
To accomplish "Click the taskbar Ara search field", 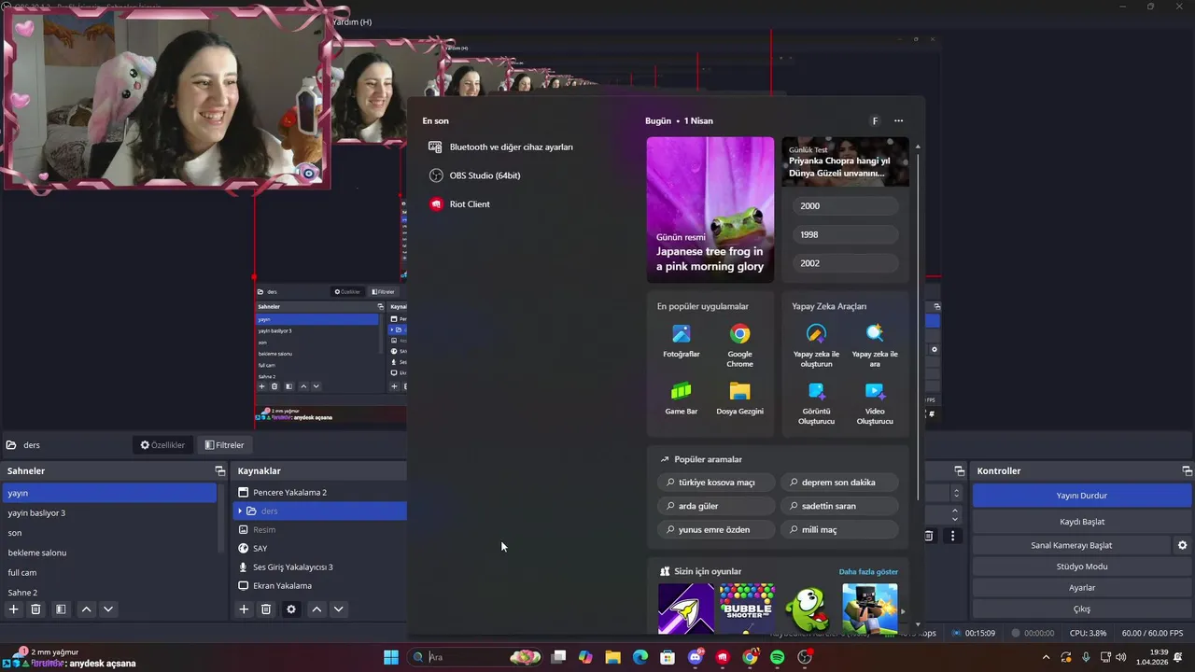I will pyautogui.click(x=476, y=657).
